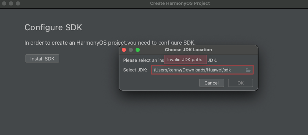Screen dimensions: 308x135
Task: Select the Configure SDK heading
Action: coord(53,27)
